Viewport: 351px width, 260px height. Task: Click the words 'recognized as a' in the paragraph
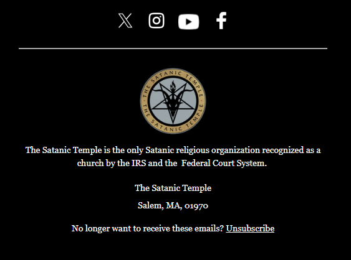pos(291,150)
